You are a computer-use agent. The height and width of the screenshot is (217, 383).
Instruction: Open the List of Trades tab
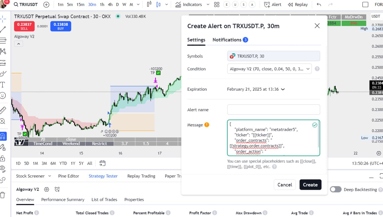pos(104,200)
